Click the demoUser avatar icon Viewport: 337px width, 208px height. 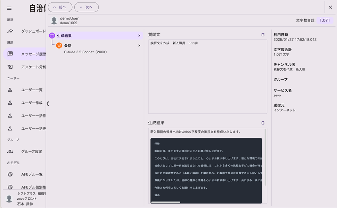[54, 20]
